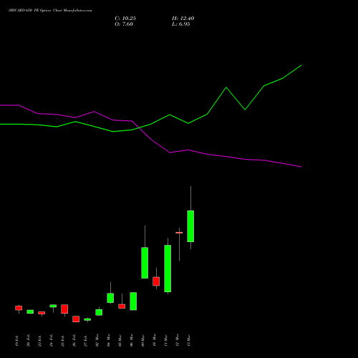This screenshot has width=358, height=358.
Task: Click the tall green candle above 11 Mar
Action: pos(168,268)
